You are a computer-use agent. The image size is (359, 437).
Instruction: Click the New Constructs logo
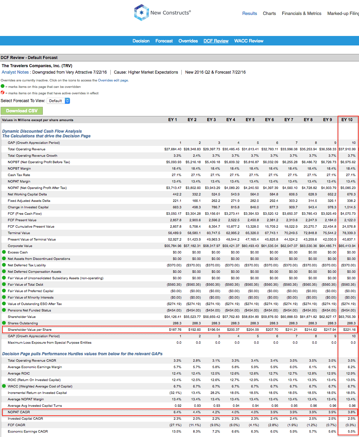[x=162, y=13]
